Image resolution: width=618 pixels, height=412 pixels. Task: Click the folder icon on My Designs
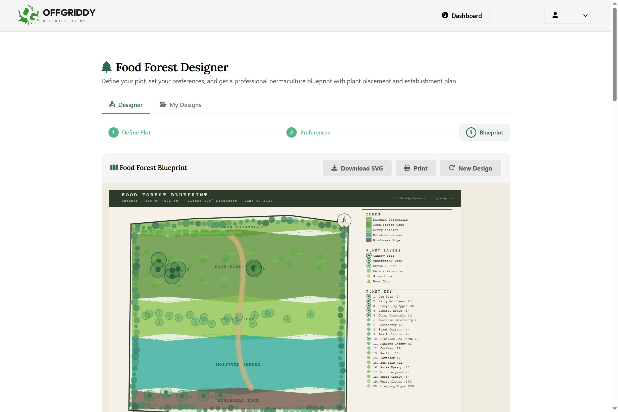[163, 104]
